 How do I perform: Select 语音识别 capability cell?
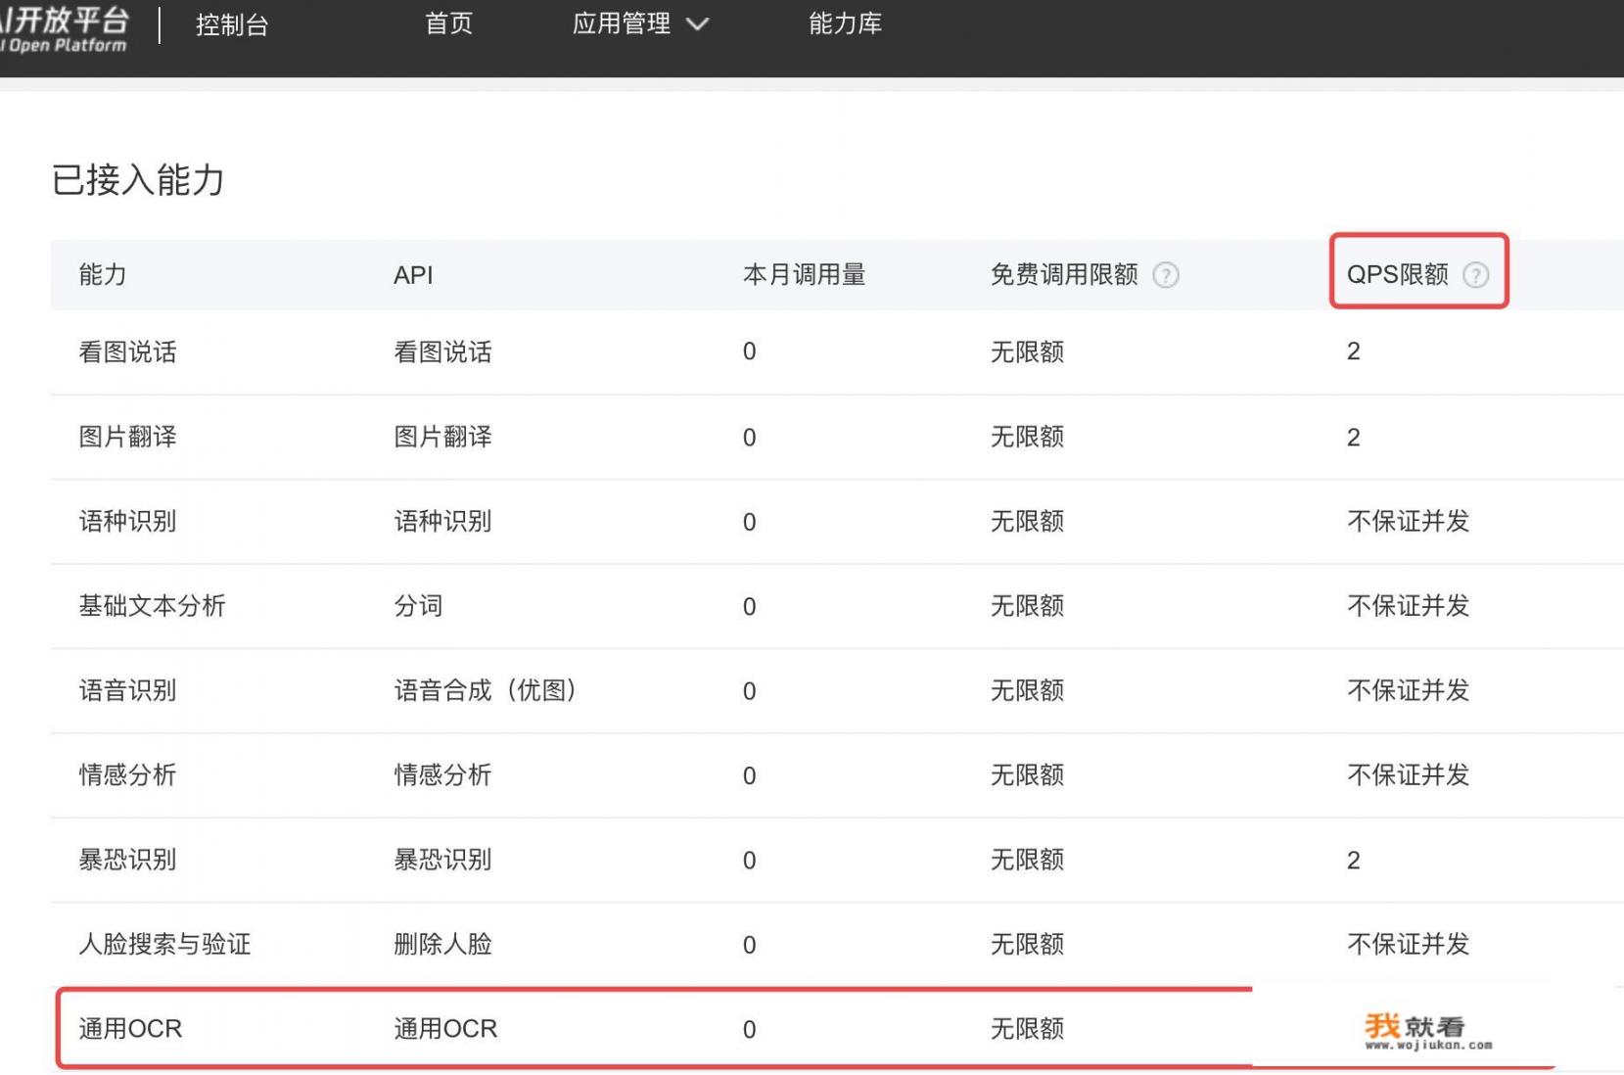point(127,691)
